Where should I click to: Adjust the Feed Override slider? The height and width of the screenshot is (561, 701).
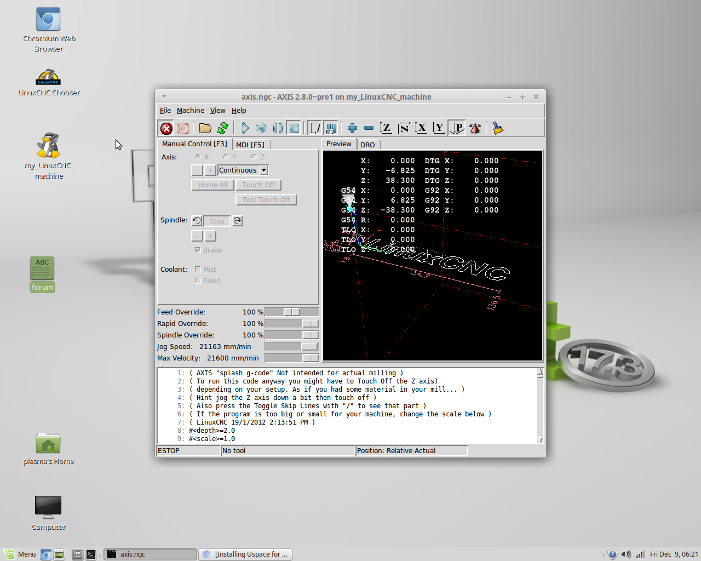point(291,311)
